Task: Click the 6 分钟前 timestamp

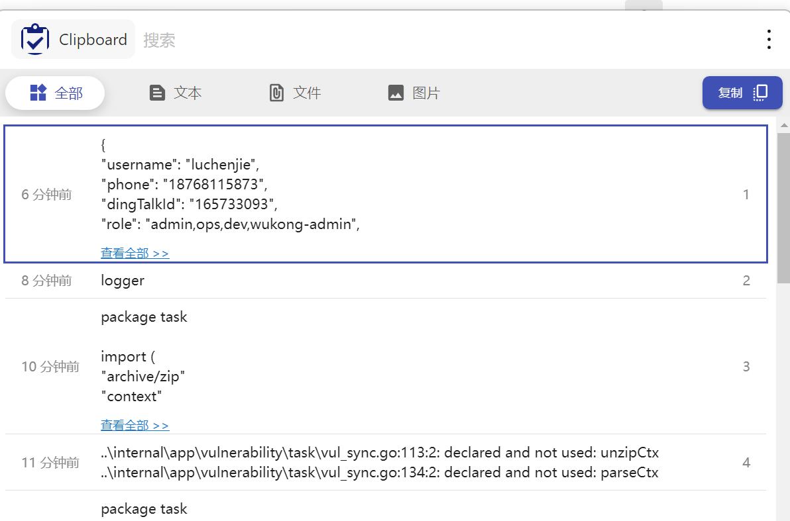Action: point(46,195)
